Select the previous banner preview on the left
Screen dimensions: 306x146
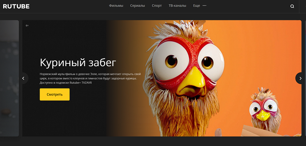tap(9, 78)
